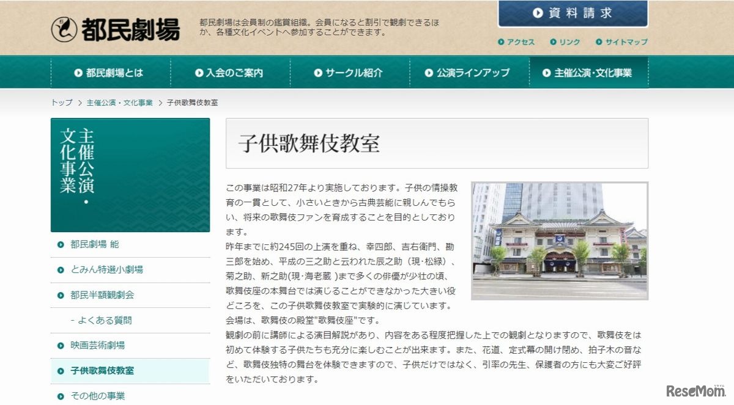Select 都民劇場とは in navigation bar
Image resolution: width=734 pixels, height=405 pixels.
coord(110,73)
